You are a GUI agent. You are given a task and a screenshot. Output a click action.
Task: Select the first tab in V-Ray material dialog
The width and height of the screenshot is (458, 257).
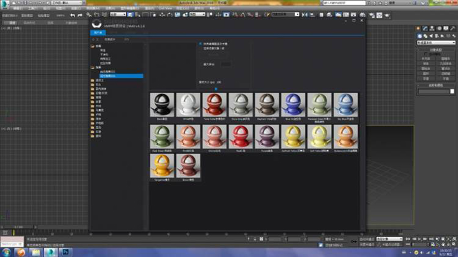98,32
